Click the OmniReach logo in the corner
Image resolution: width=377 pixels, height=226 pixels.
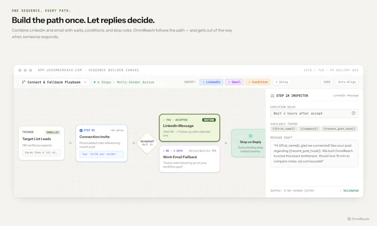(x=358, y=219)
